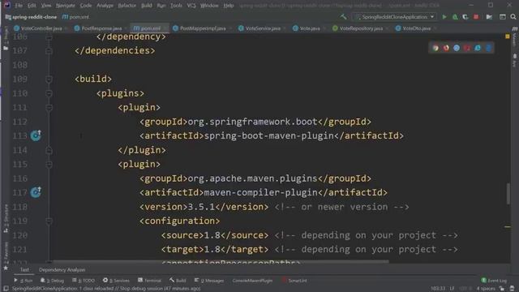This screenshot has height=292, width=519.
Task: Click fold marker at line 114 plugin end
Action: click(x=49, y=150)
